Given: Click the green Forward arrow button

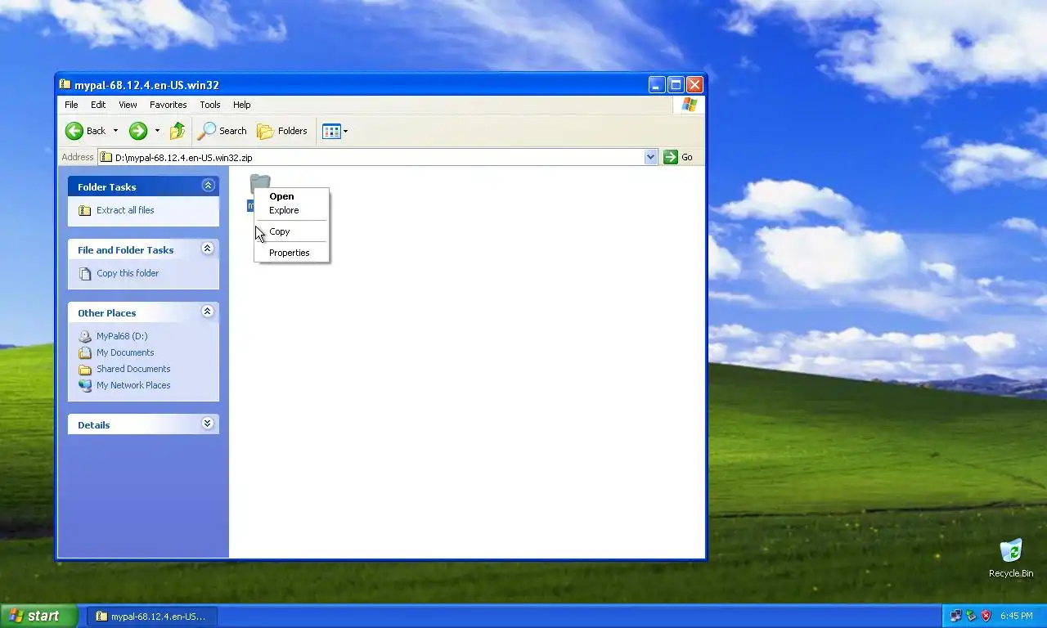Looking at the screenshot, I should pos(138,131).
